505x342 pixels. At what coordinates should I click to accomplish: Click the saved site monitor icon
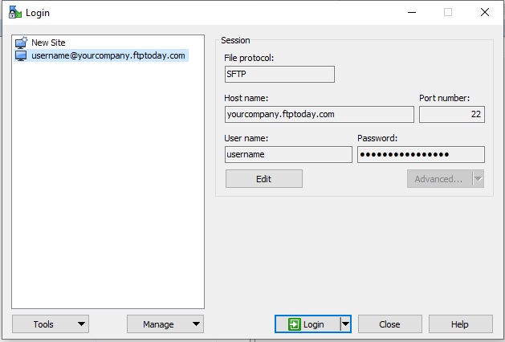click(21, 55)
